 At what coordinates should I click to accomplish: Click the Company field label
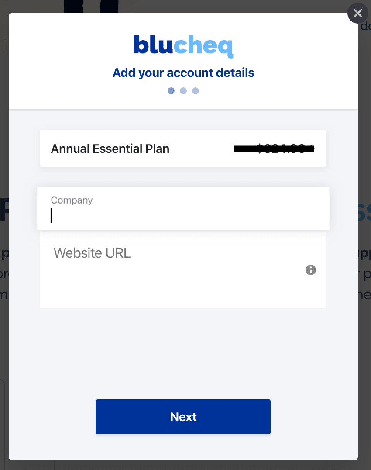point(72,200)
